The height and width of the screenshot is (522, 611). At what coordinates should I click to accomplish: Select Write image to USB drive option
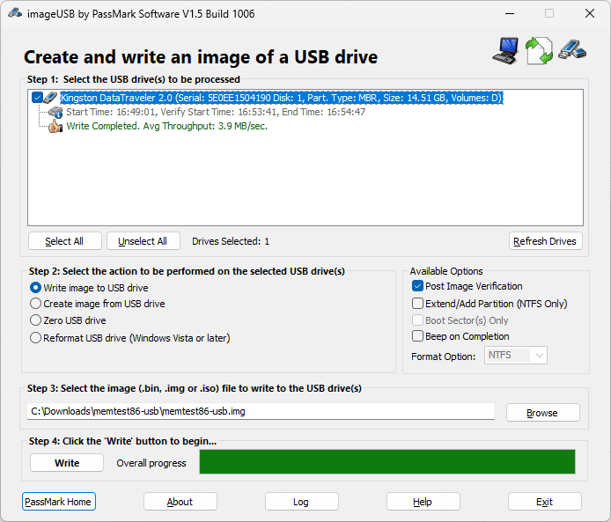pos(35,288)
